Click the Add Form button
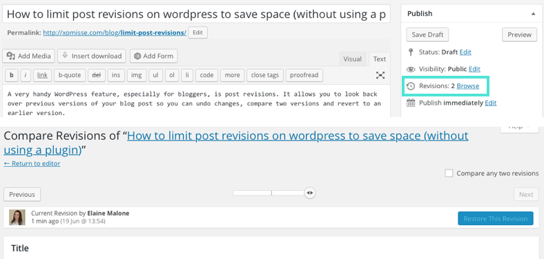 coord(154,56)
